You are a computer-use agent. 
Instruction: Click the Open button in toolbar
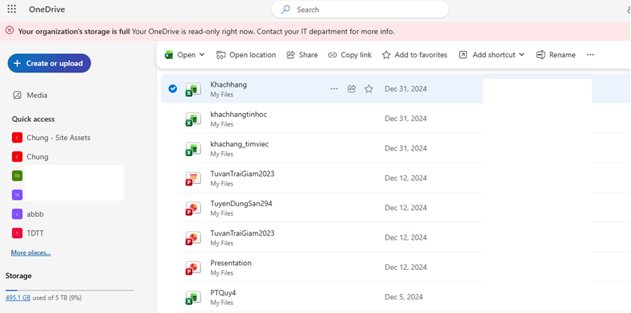point(180,55)
